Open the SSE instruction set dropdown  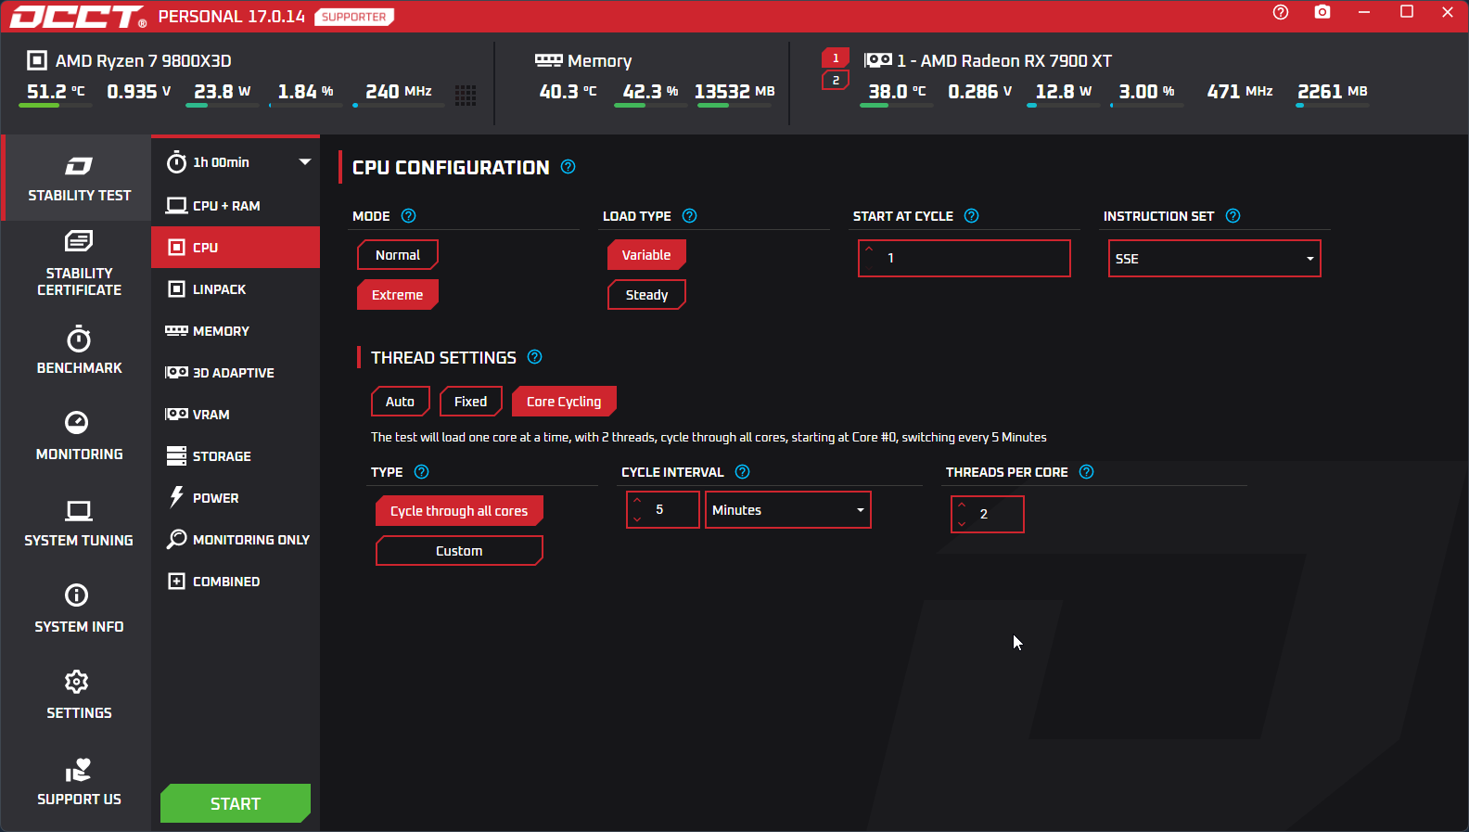tap(1215, 259)
